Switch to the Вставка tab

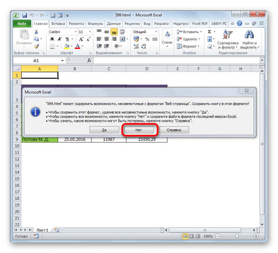(58, 24)
